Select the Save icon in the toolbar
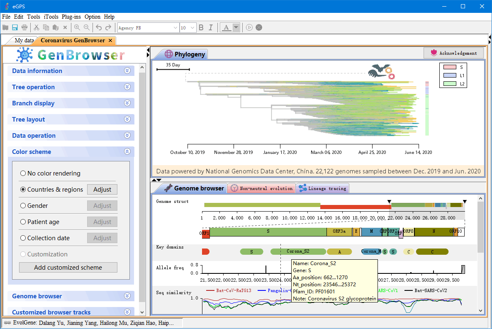Viewport: 492px width, 329px height. (x=16, y=27)
